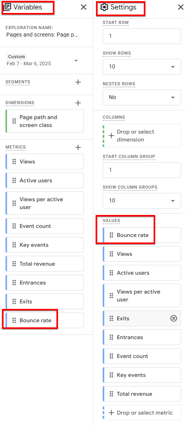Grab drag handle of Event count in Variables

(x=15, y=226)
